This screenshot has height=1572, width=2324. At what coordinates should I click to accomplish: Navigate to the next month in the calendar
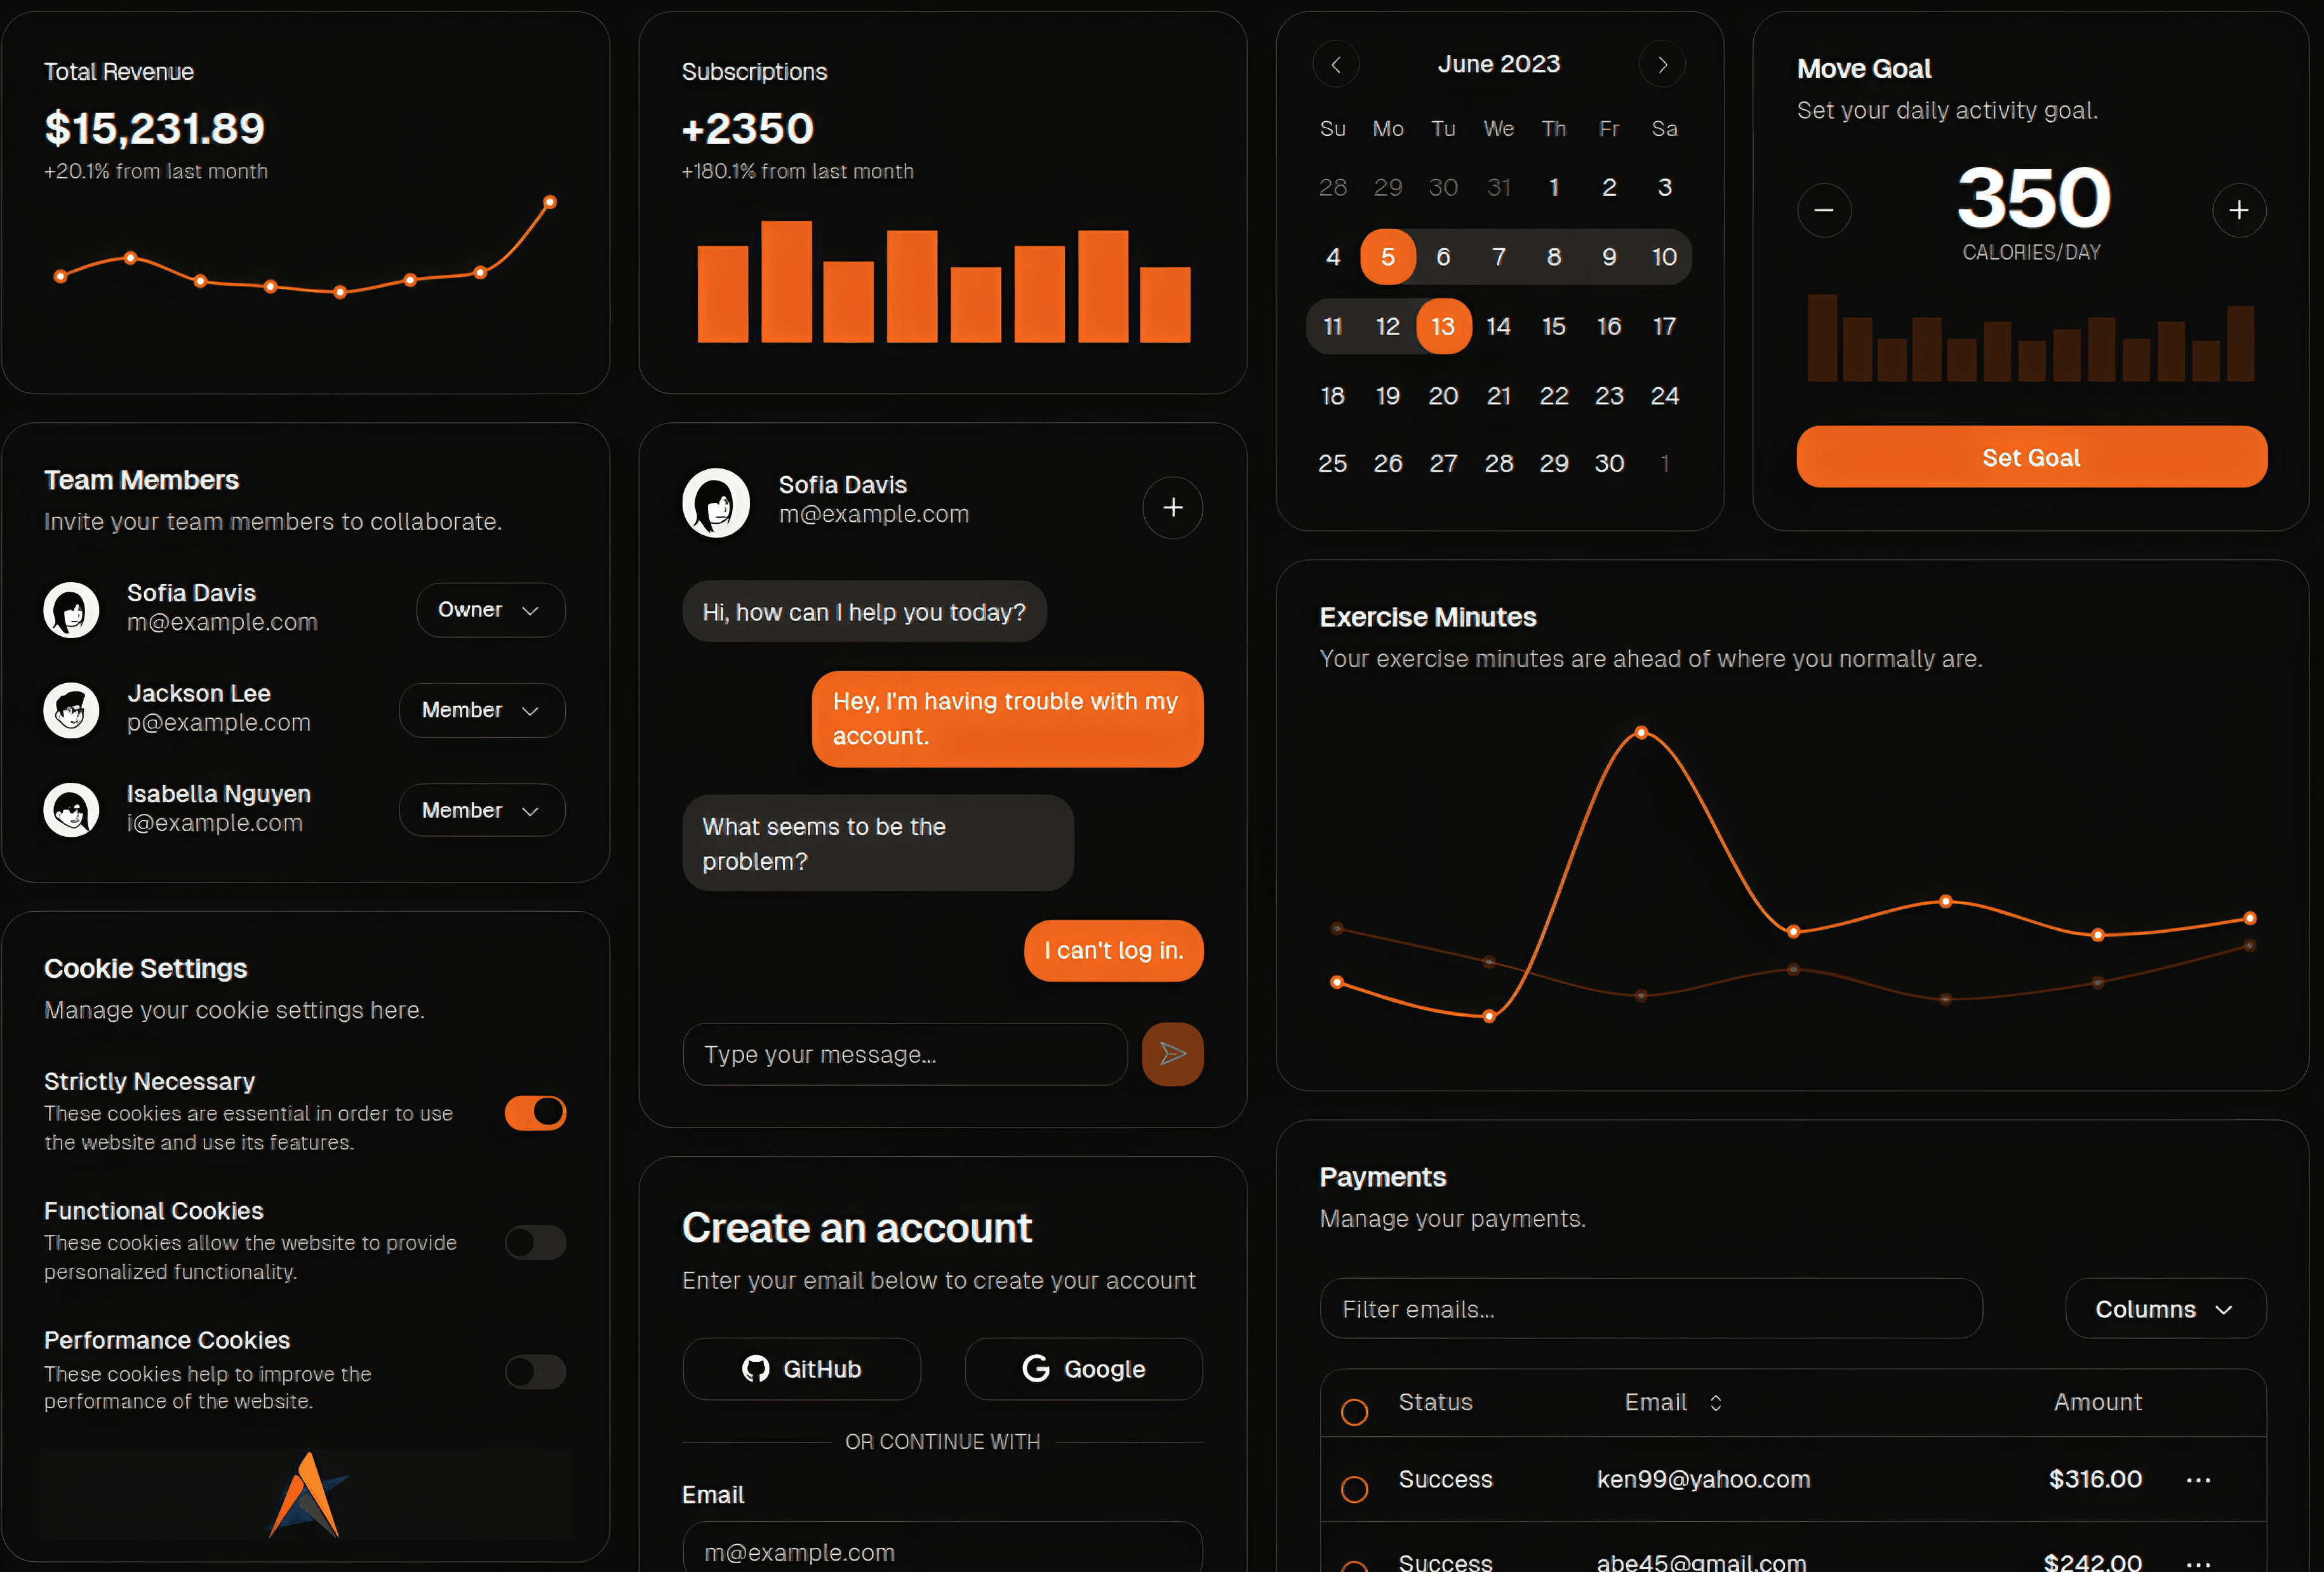tap(1661, 64)
